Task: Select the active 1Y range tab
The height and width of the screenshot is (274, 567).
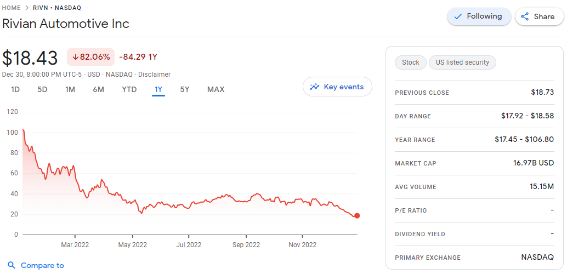Action: [158, 89]
